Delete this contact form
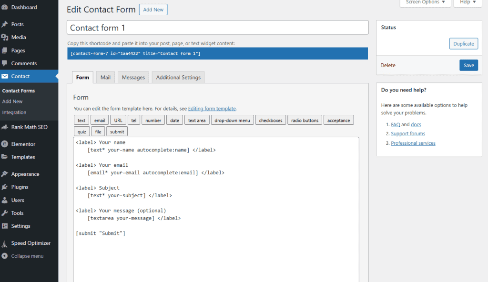Screen dimensions: 488x282 [x=388, y=65]
